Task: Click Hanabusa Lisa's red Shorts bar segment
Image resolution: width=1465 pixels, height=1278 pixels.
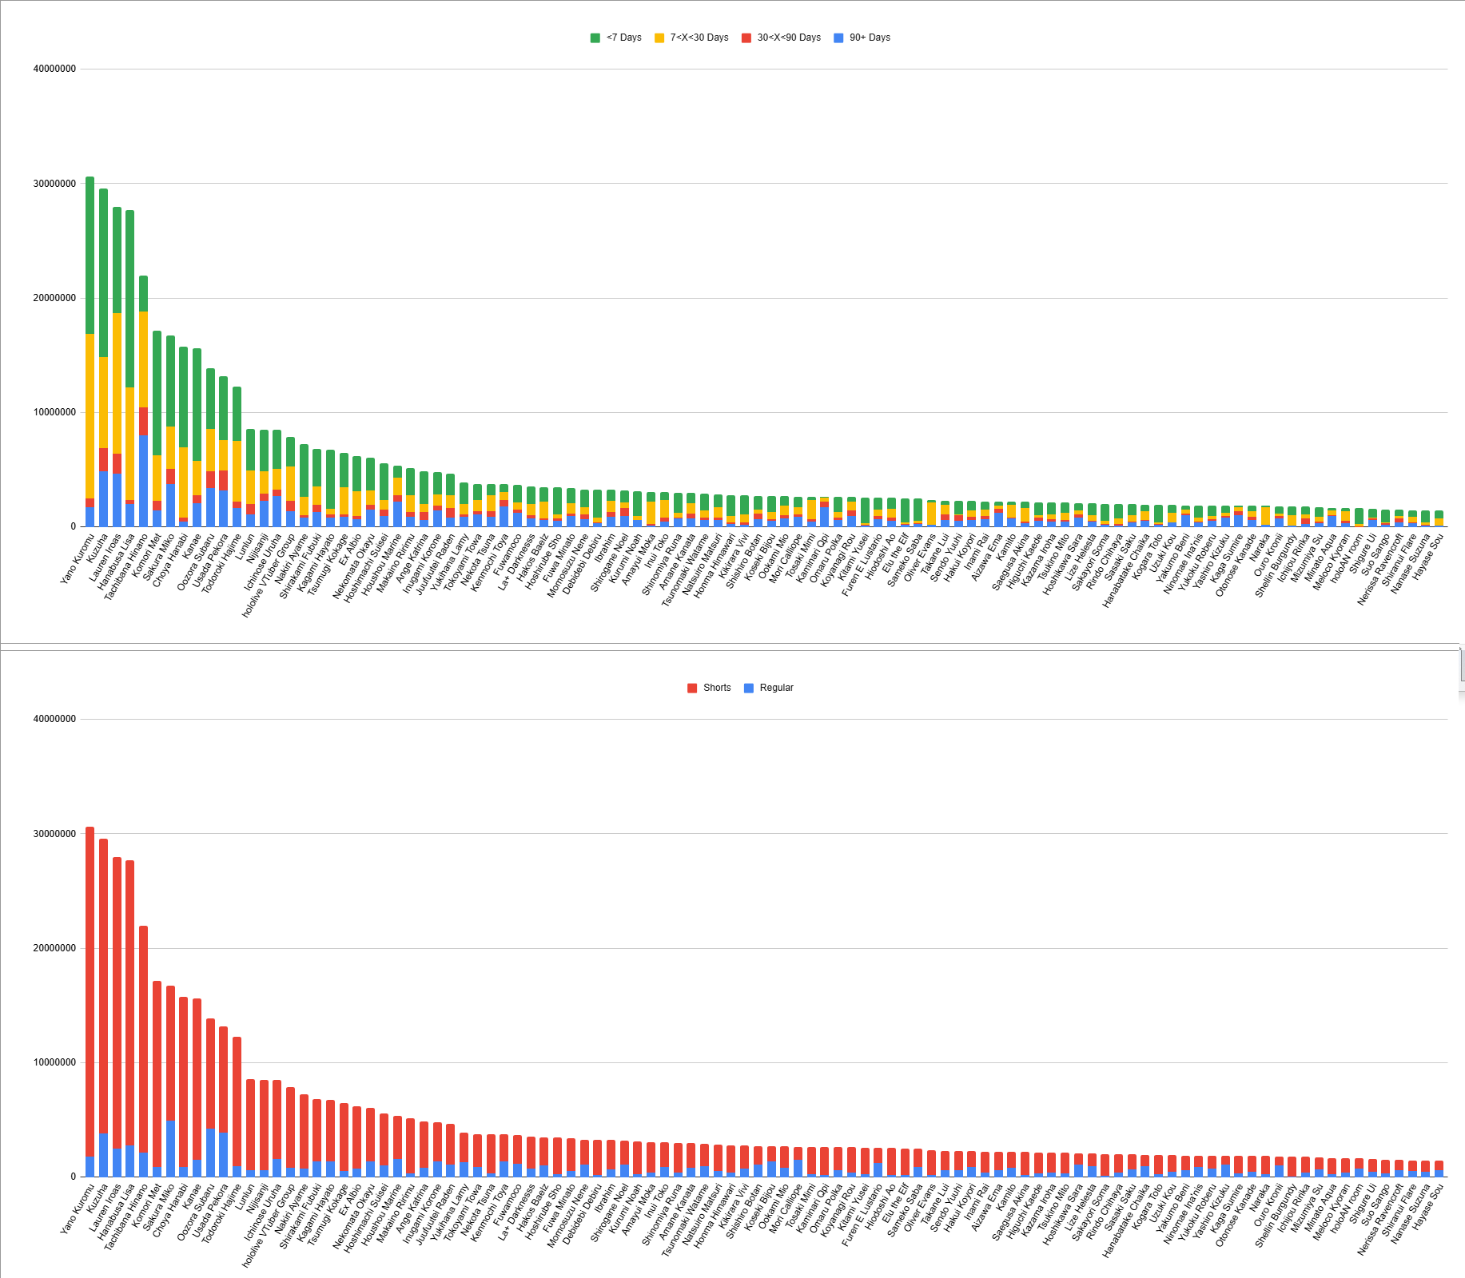Action: (x=130, y=1002)
